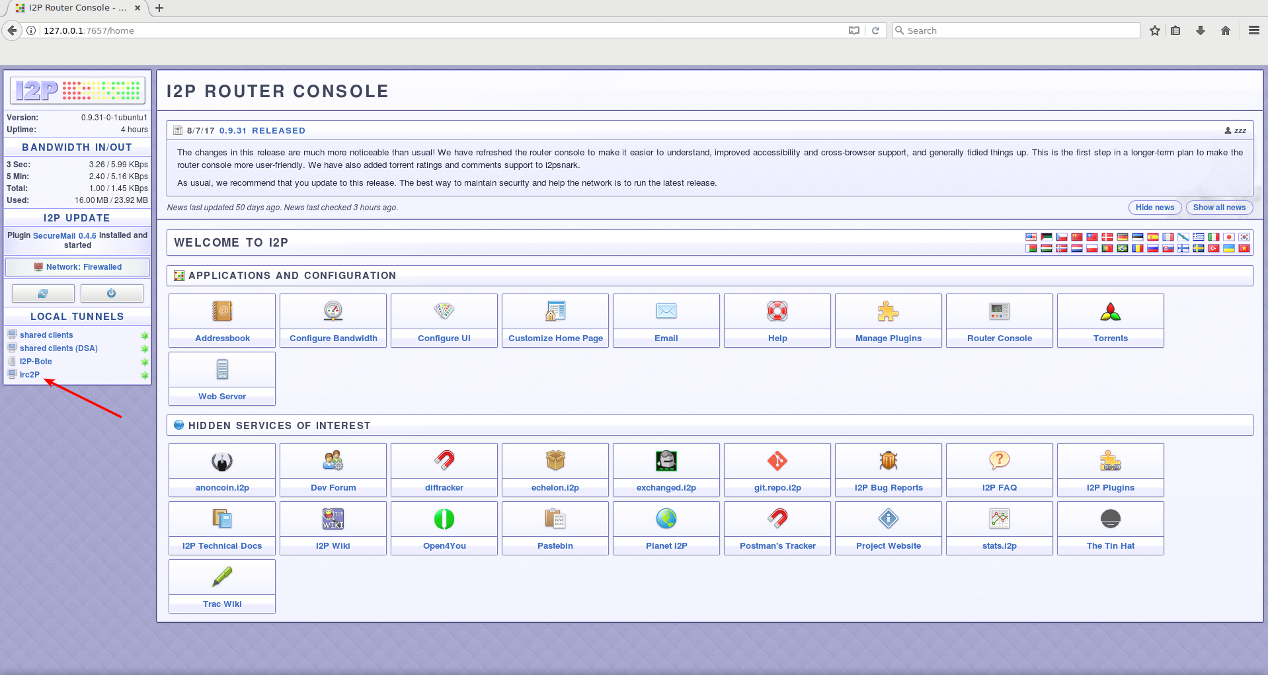The height and width of the screenshot is (675, 1268).
Task: Open the stats.i2p chart icon
Action: coord(999,519)
